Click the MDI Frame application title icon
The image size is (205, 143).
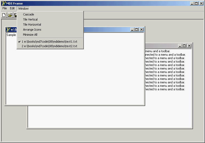coord(3,3)
